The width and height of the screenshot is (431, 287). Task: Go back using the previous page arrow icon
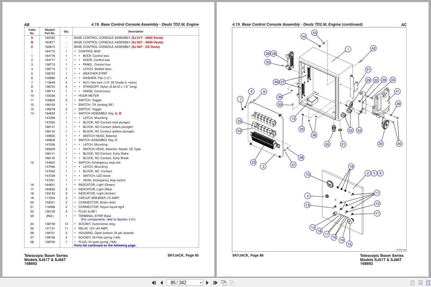(161, 283)
